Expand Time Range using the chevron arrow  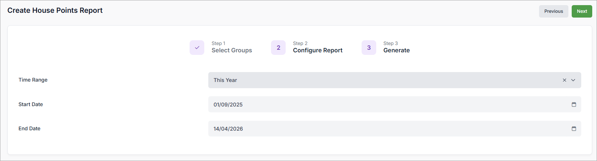coord(573,80)
